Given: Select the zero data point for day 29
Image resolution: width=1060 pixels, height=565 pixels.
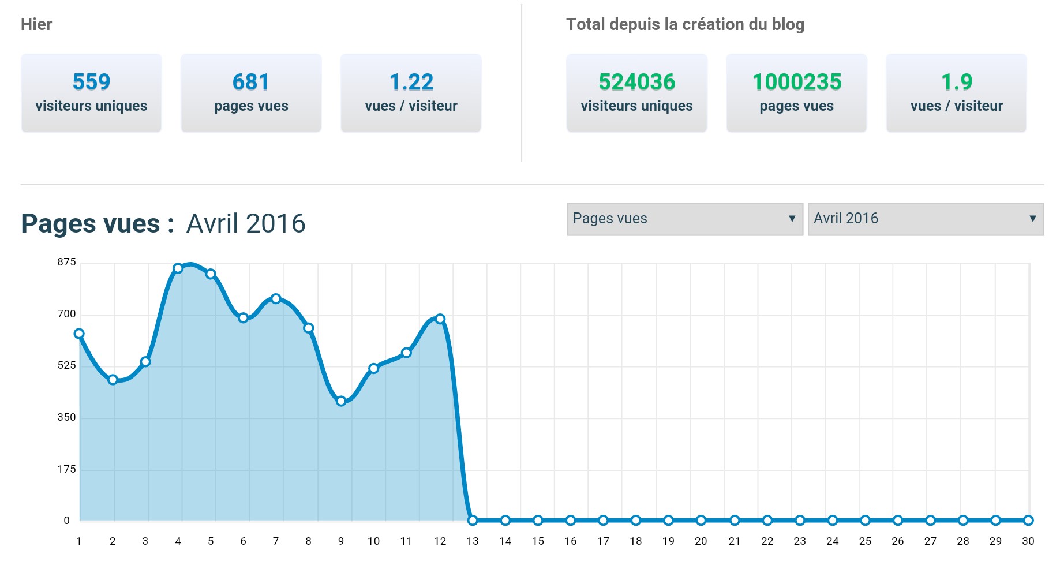Looking at the screenshot, I should tap(995, 521).
